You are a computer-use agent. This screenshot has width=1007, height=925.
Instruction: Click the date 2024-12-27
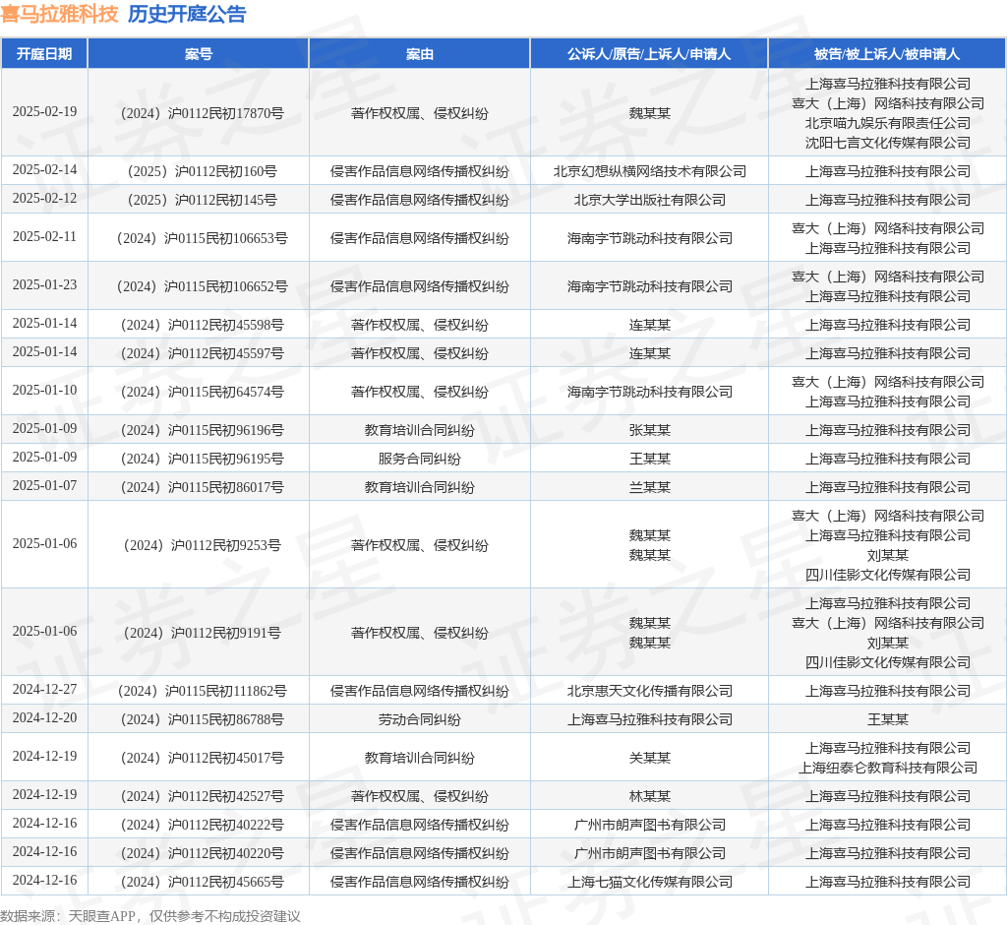coord(44,689)
